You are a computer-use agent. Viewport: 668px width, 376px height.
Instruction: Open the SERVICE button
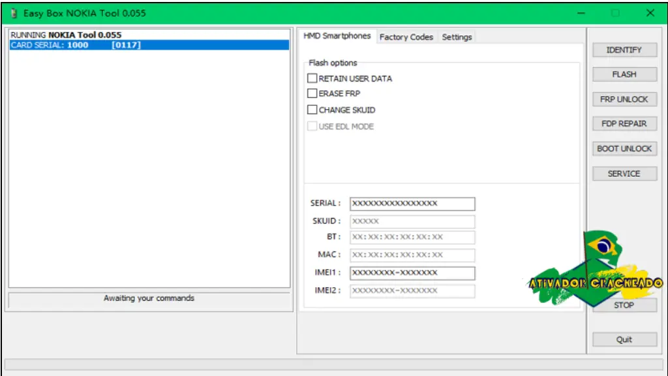click(624, 174)
